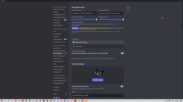Viewport: 183px width, 102px height.
Task: Open Discord's Twitter page icon
Action: [x=54, y=98]
